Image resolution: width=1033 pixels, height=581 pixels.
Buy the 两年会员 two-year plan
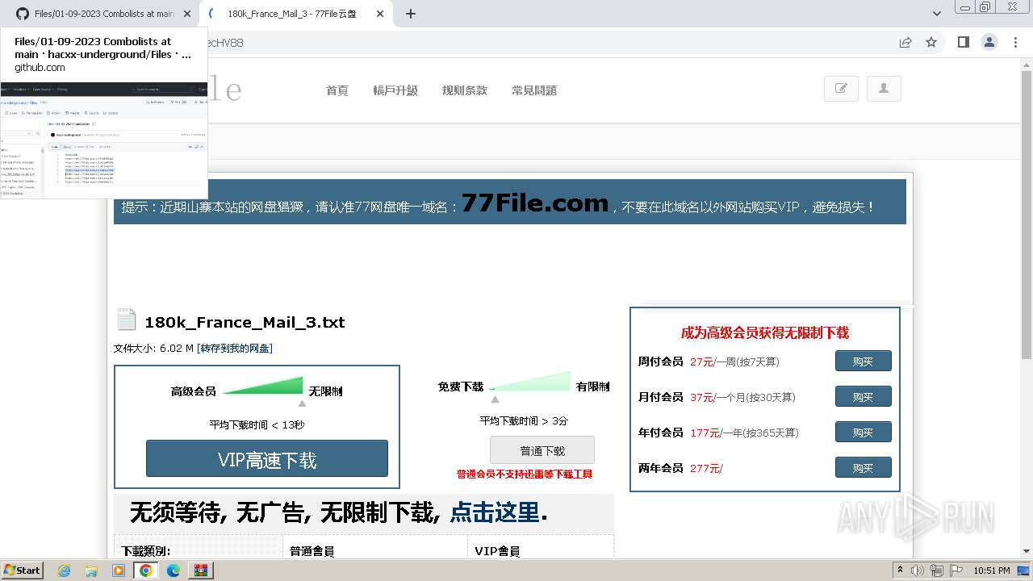click(864, 467)
